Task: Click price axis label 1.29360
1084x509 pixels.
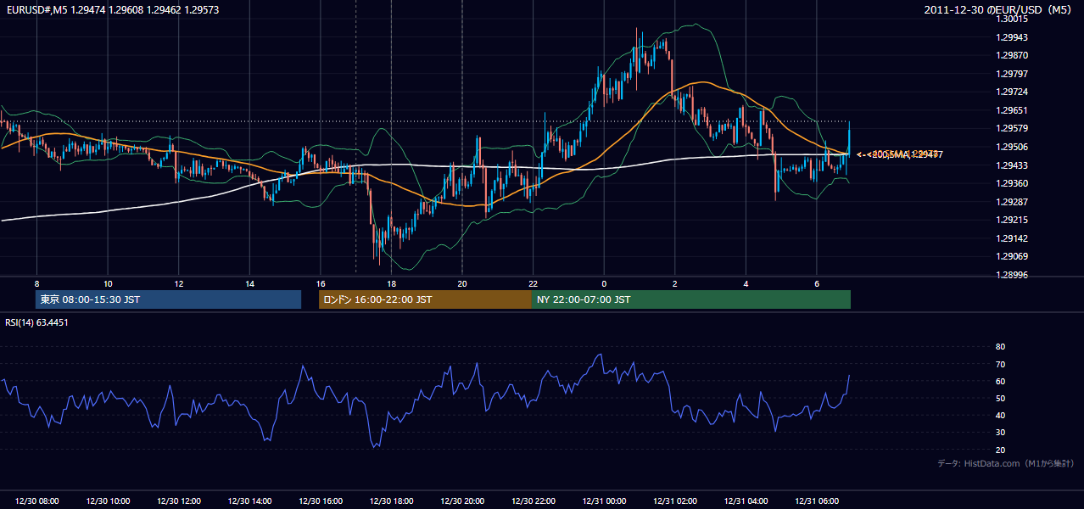Action: pos(1012,183)
